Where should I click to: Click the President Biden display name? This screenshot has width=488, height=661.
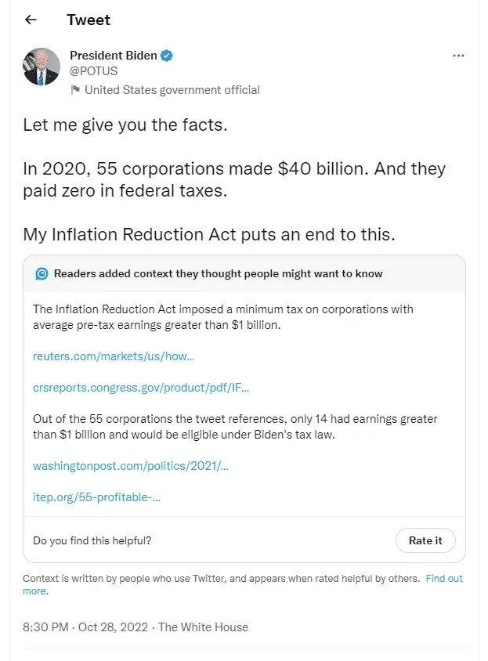(113, 56)
